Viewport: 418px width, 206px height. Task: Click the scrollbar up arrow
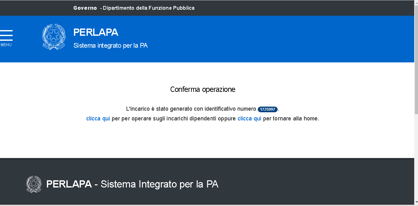(416, 2)
